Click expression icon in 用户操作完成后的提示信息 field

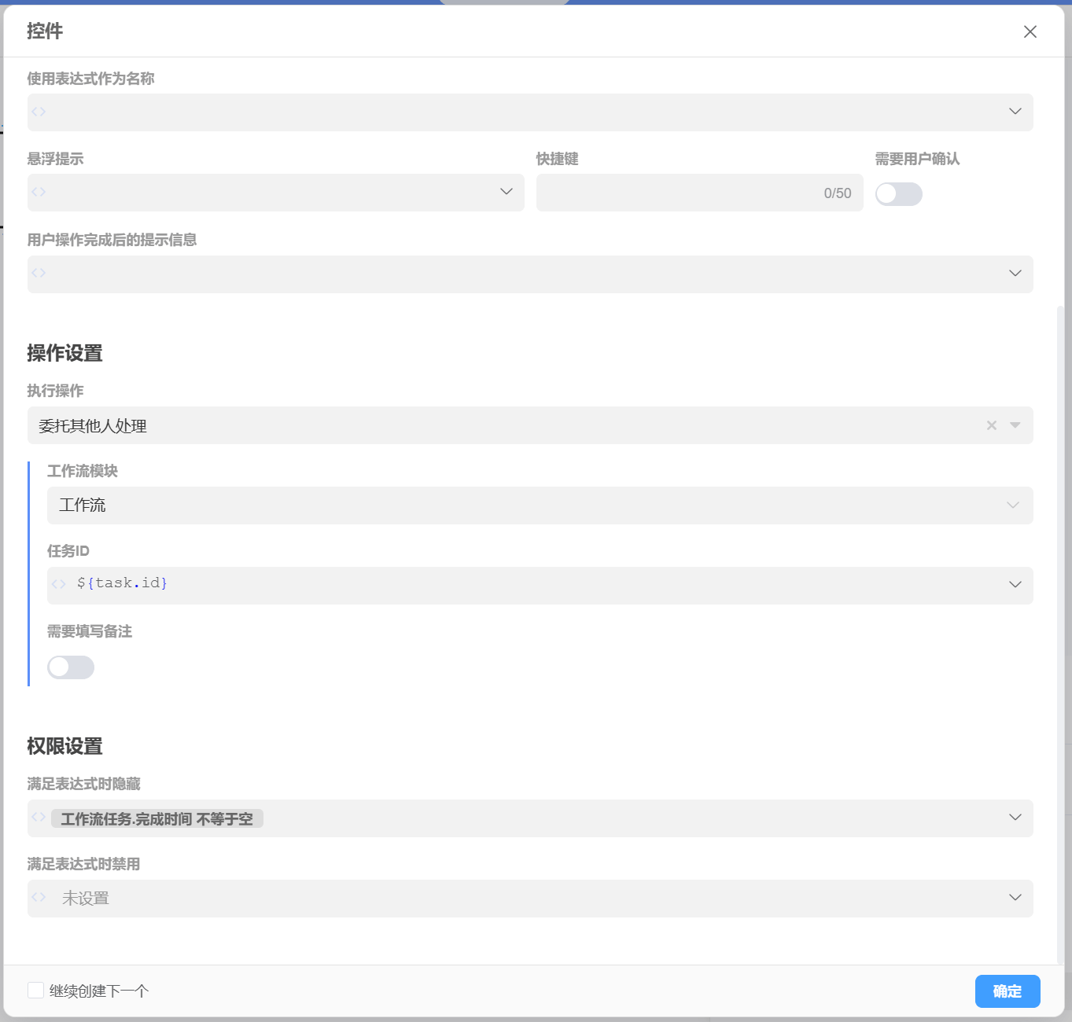(x=39, y=273)
